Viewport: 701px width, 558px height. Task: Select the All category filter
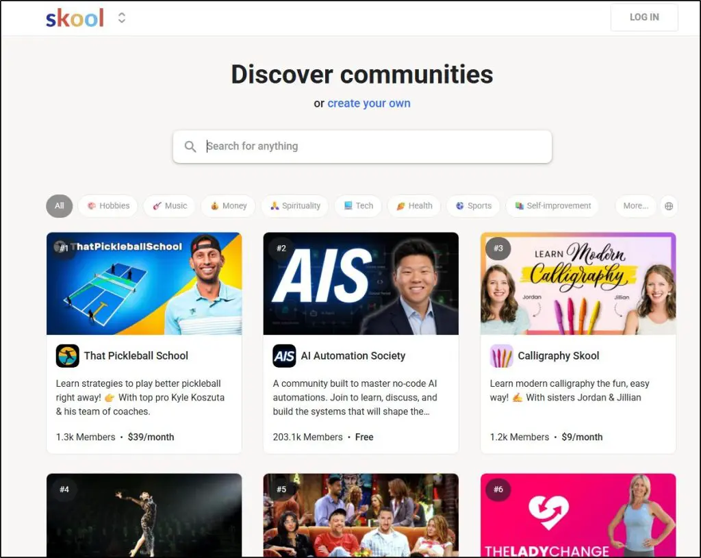pyautogui.click(x=60, y=206)
